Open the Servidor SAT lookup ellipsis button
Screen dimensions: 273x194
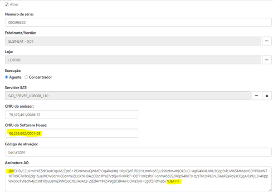tap(256, 96)
